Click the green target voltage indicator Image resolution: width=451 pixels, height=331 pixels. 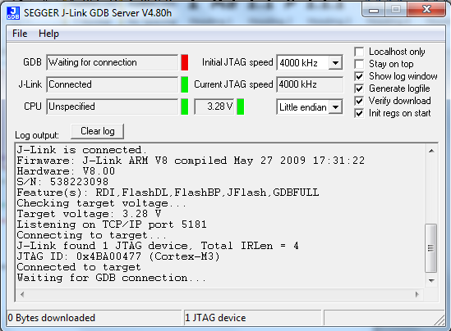[x=241, y=107]
